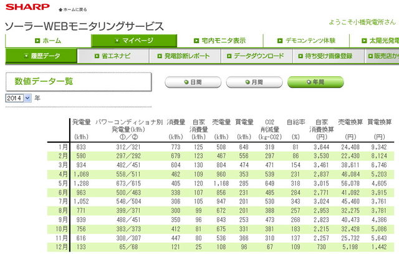The image size is (399, 254).
Task: Click the circle icon on 年間 button
Action: pyautogui.click(x=309, y=82)
